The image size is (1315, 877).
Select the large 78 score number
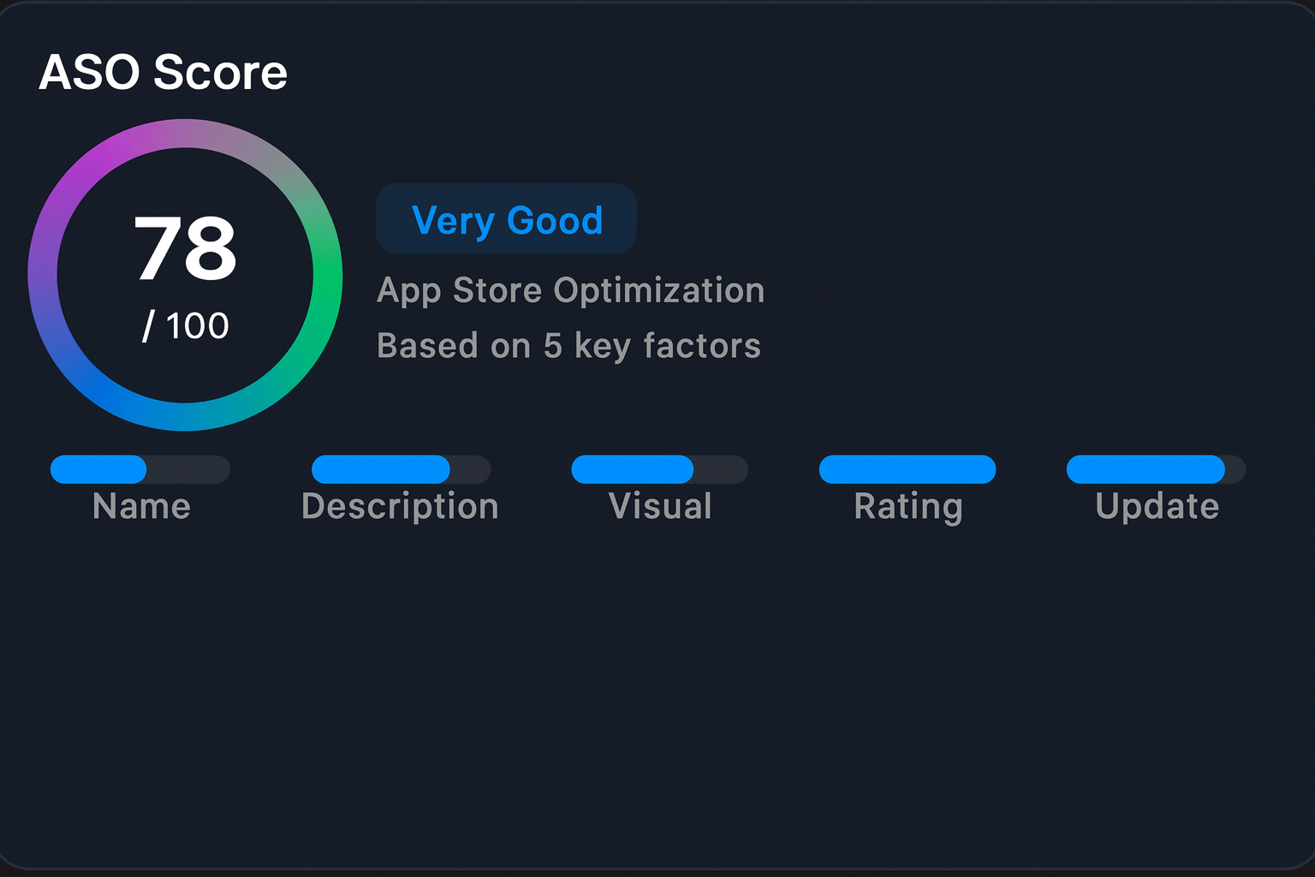coord(185,248)
